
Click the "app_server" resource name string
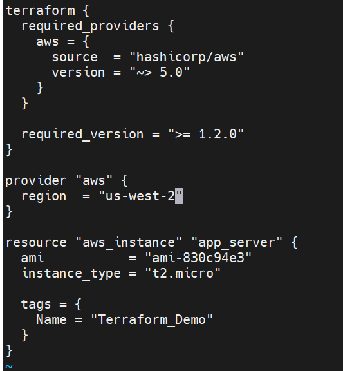(x=237, y=243)
